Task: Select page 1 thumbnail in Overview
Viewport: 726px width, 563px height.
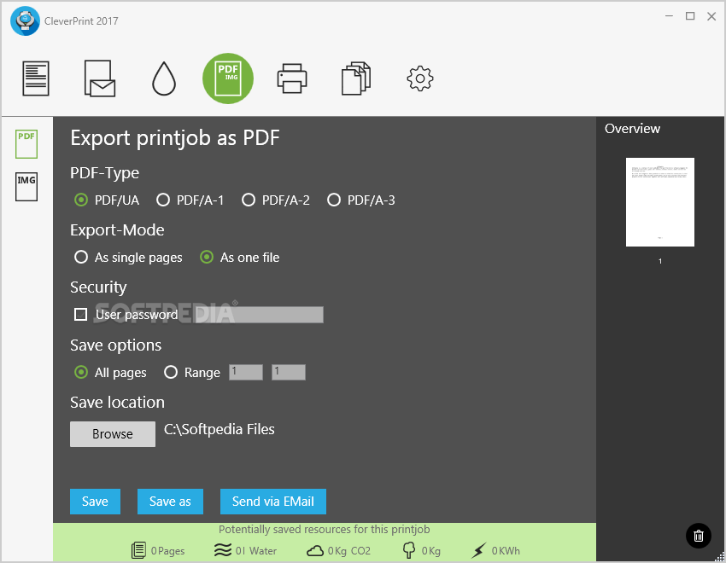Action: [x=660, y=202]
